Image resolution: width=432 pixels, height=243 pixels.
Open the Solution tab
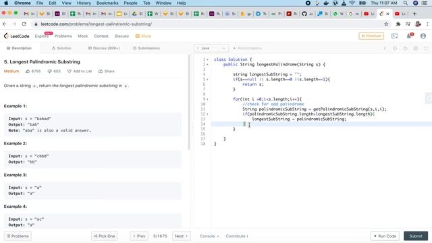[x=61, y=48]
